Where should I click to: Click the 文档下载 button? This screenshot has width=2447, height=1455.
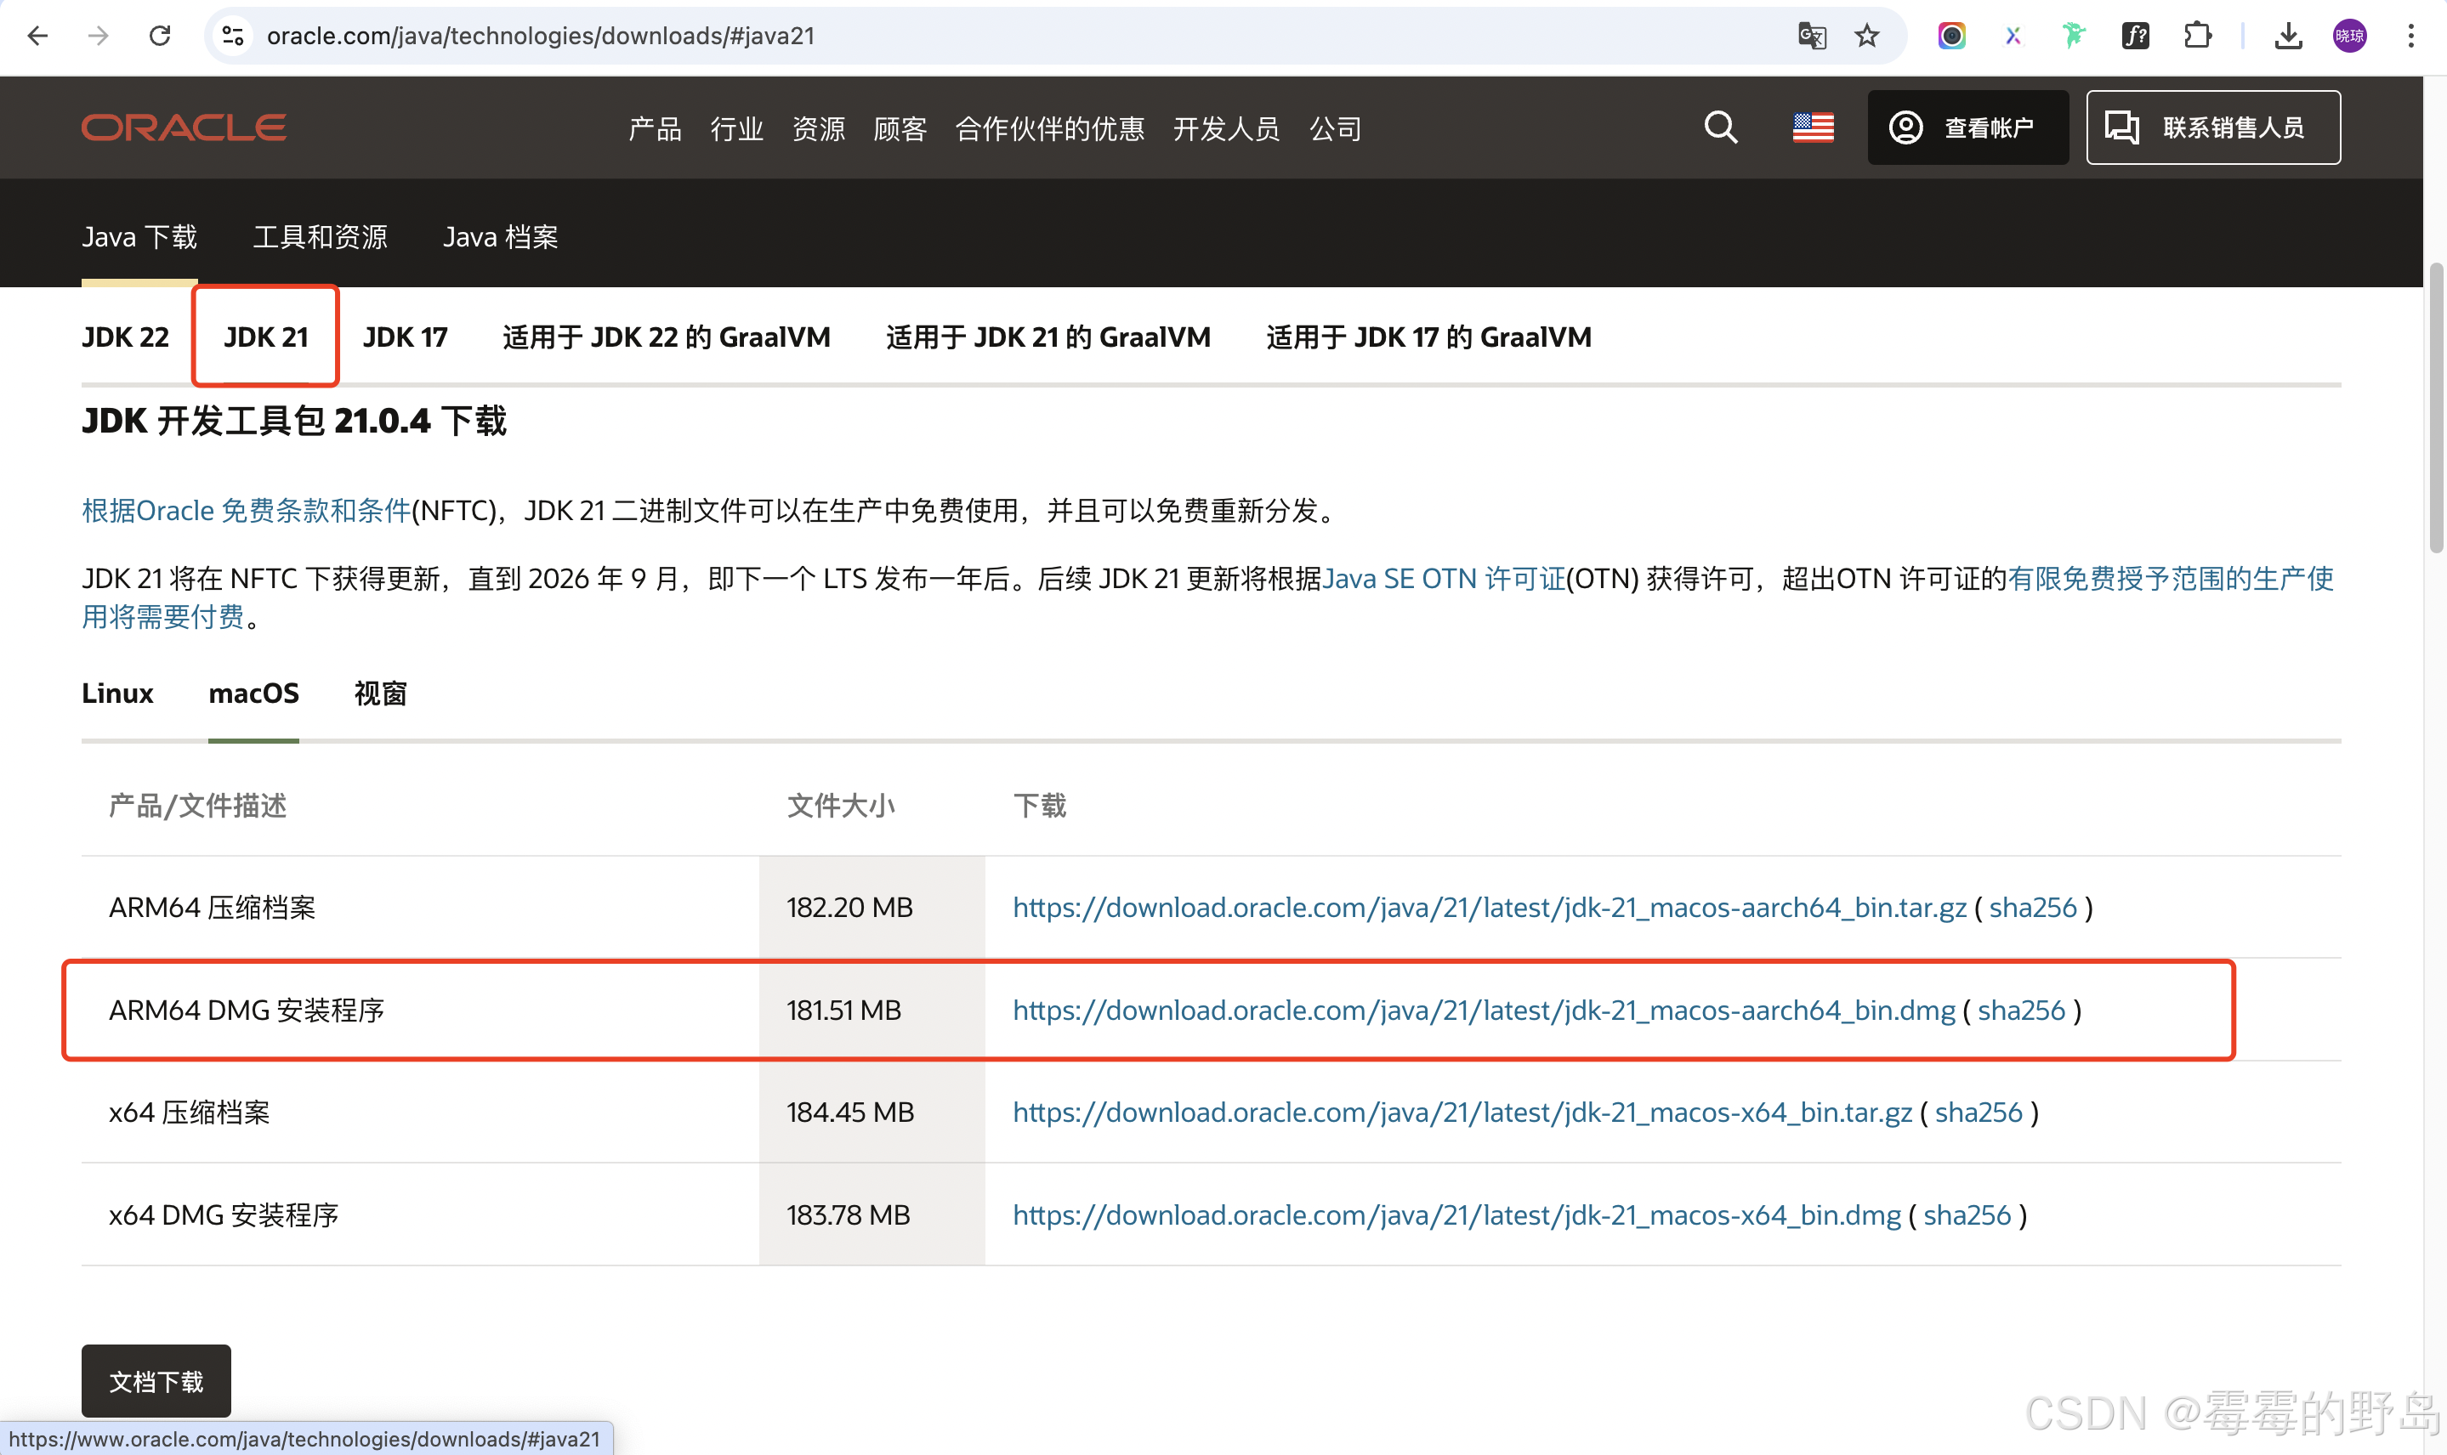(156, 1381)
